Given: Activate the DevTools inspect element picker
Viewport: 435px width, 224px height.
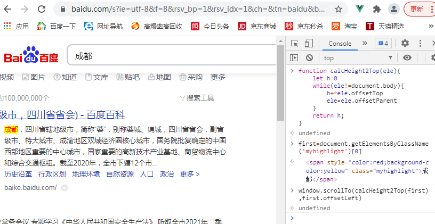Looking at the screenshot, I should (294, 44).
